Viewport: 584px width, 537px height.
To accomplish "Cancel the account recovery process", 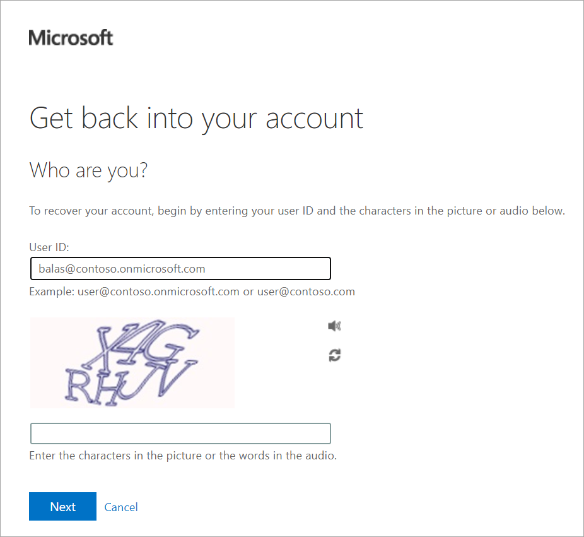I will (120, 507).
